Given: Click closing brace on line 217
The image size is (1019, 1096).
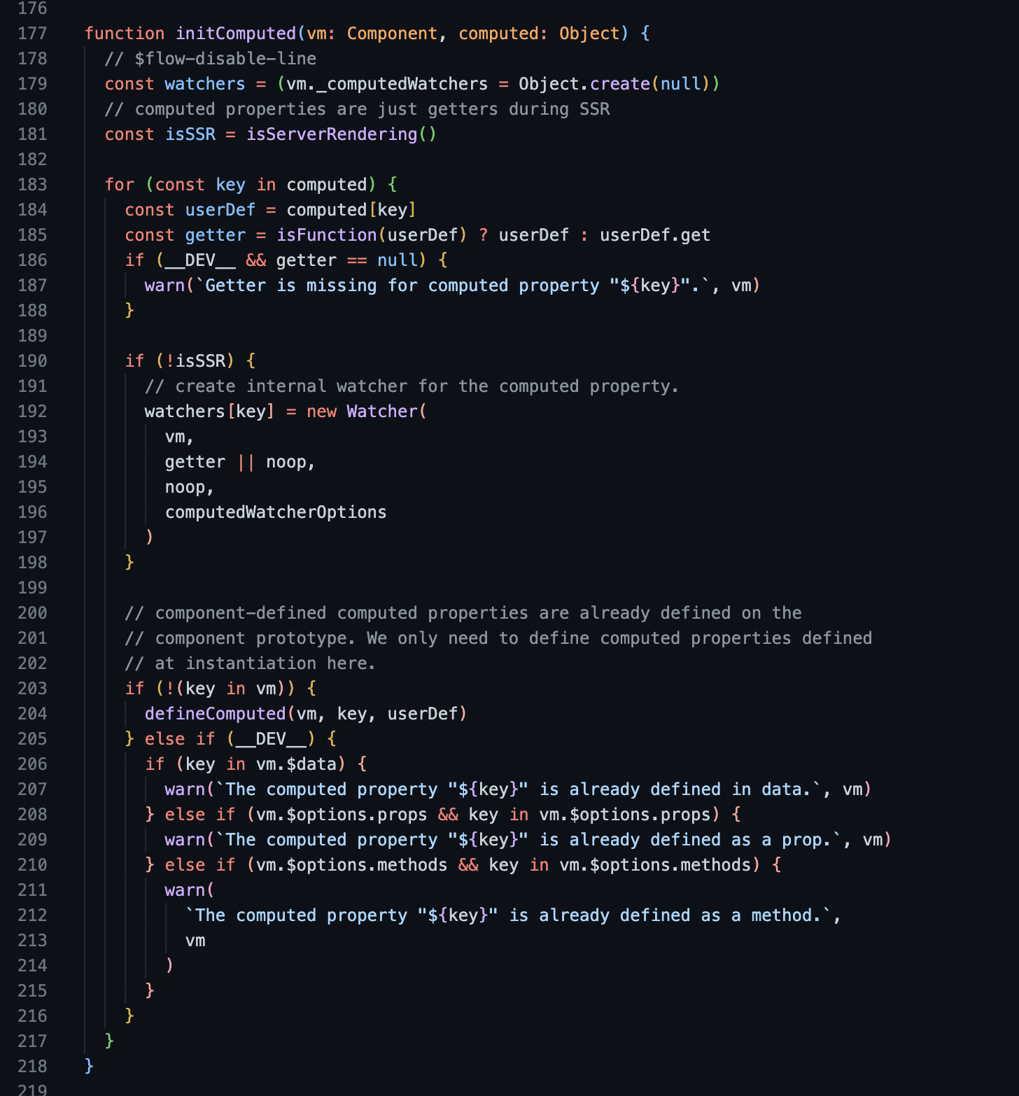Looking at the screenshot, I should [x=109, y=1041].
